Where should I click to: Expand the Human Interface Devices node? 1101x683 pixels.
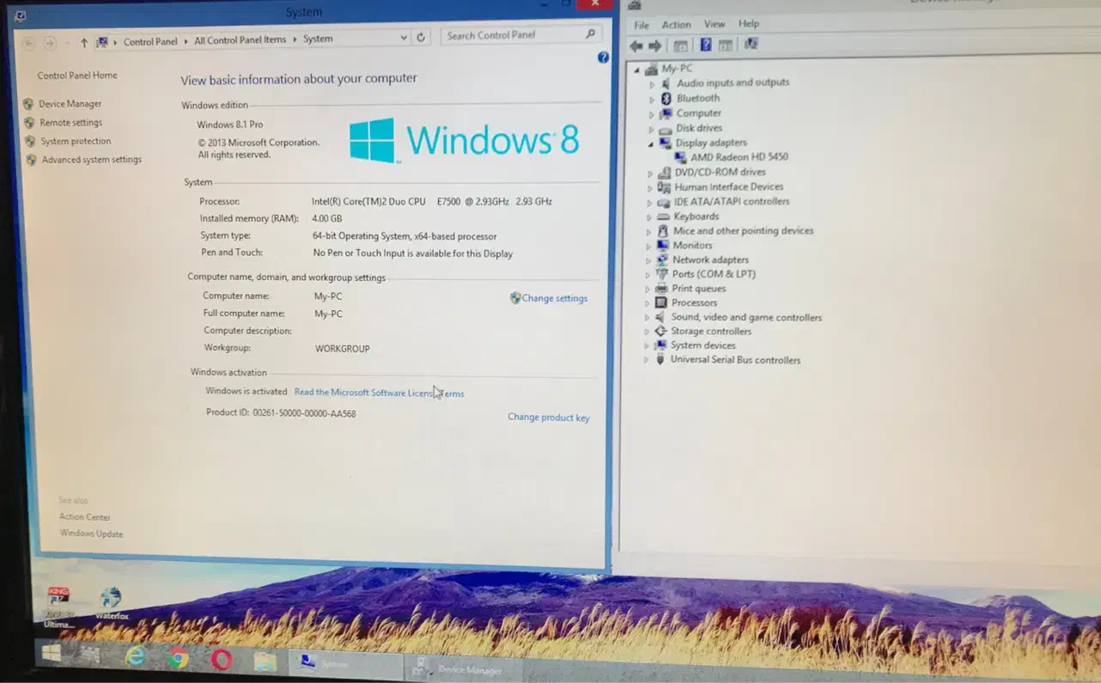click(650, 188)
